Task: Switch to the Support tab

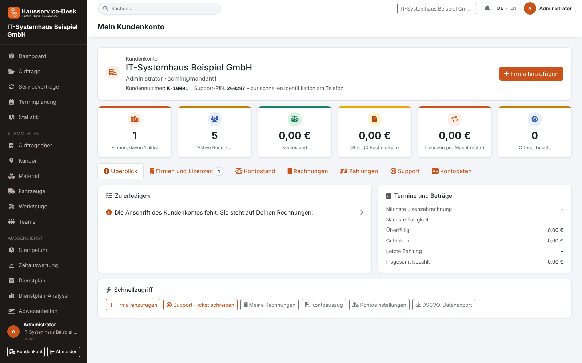Action: 405,171
